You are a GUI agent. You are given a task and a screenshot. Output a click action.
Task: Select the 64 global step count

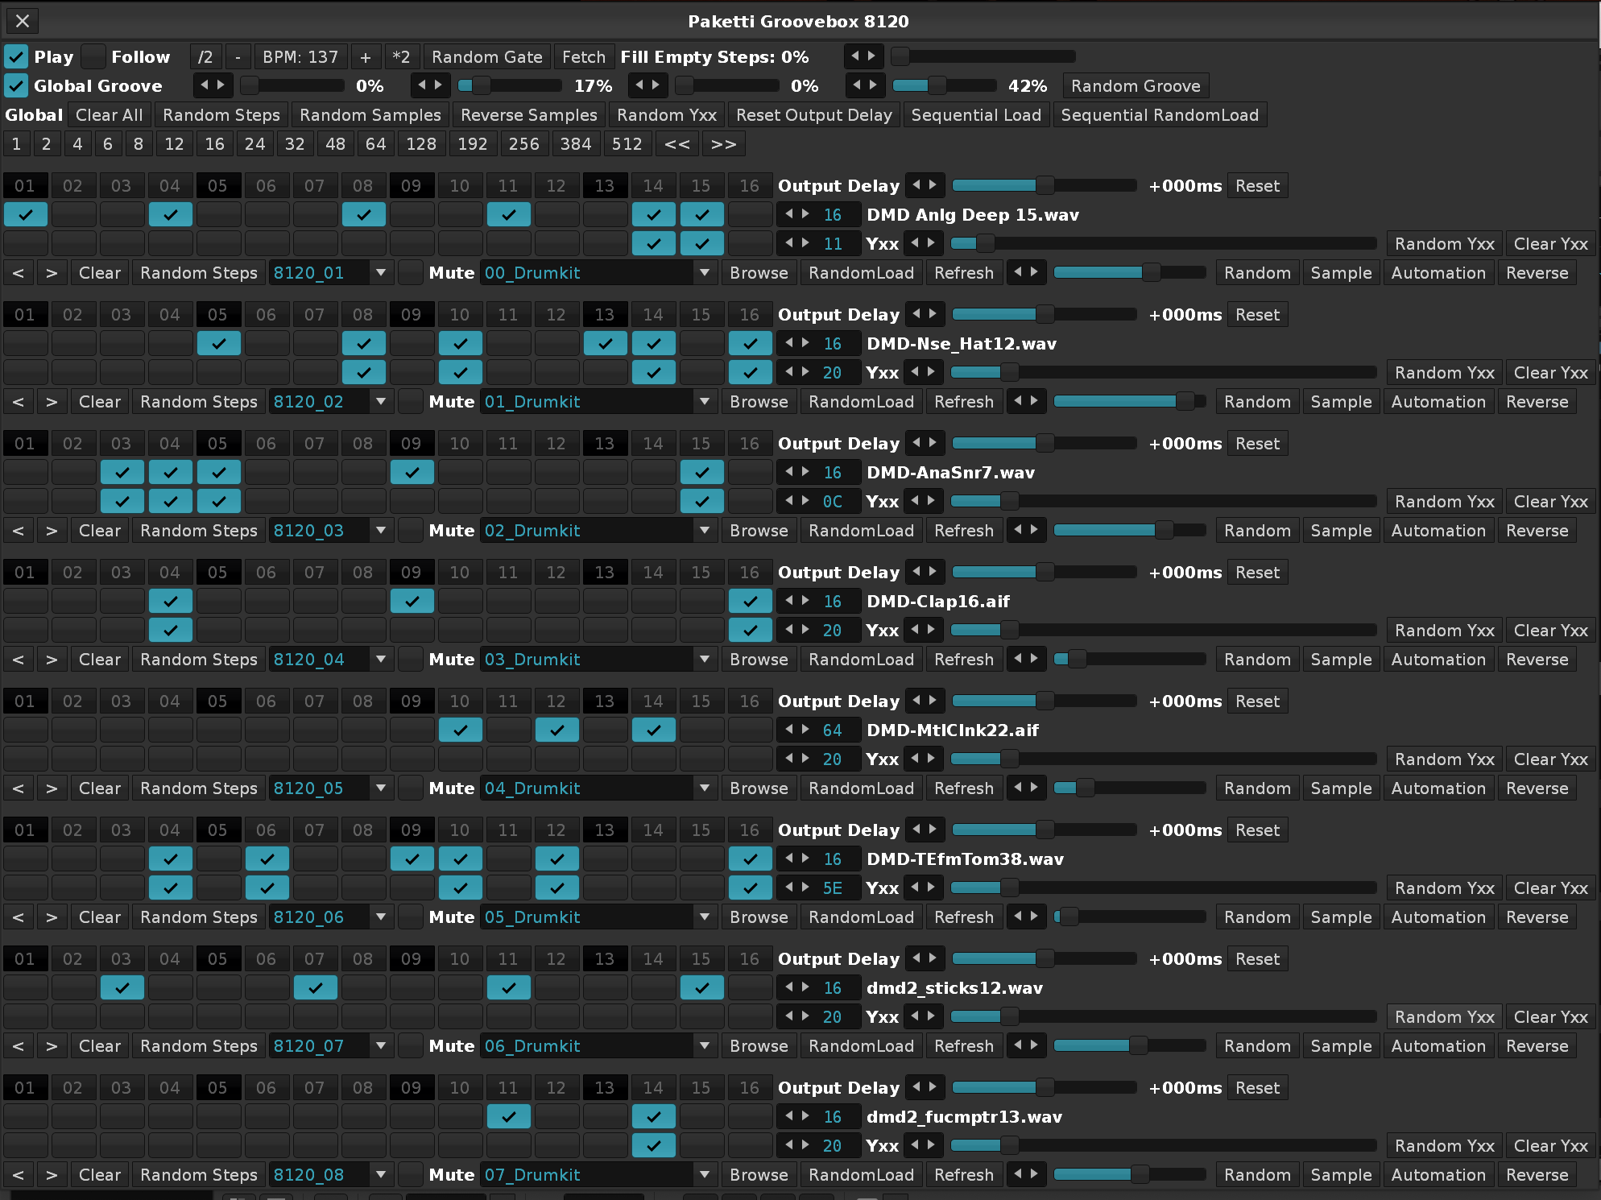375,144
